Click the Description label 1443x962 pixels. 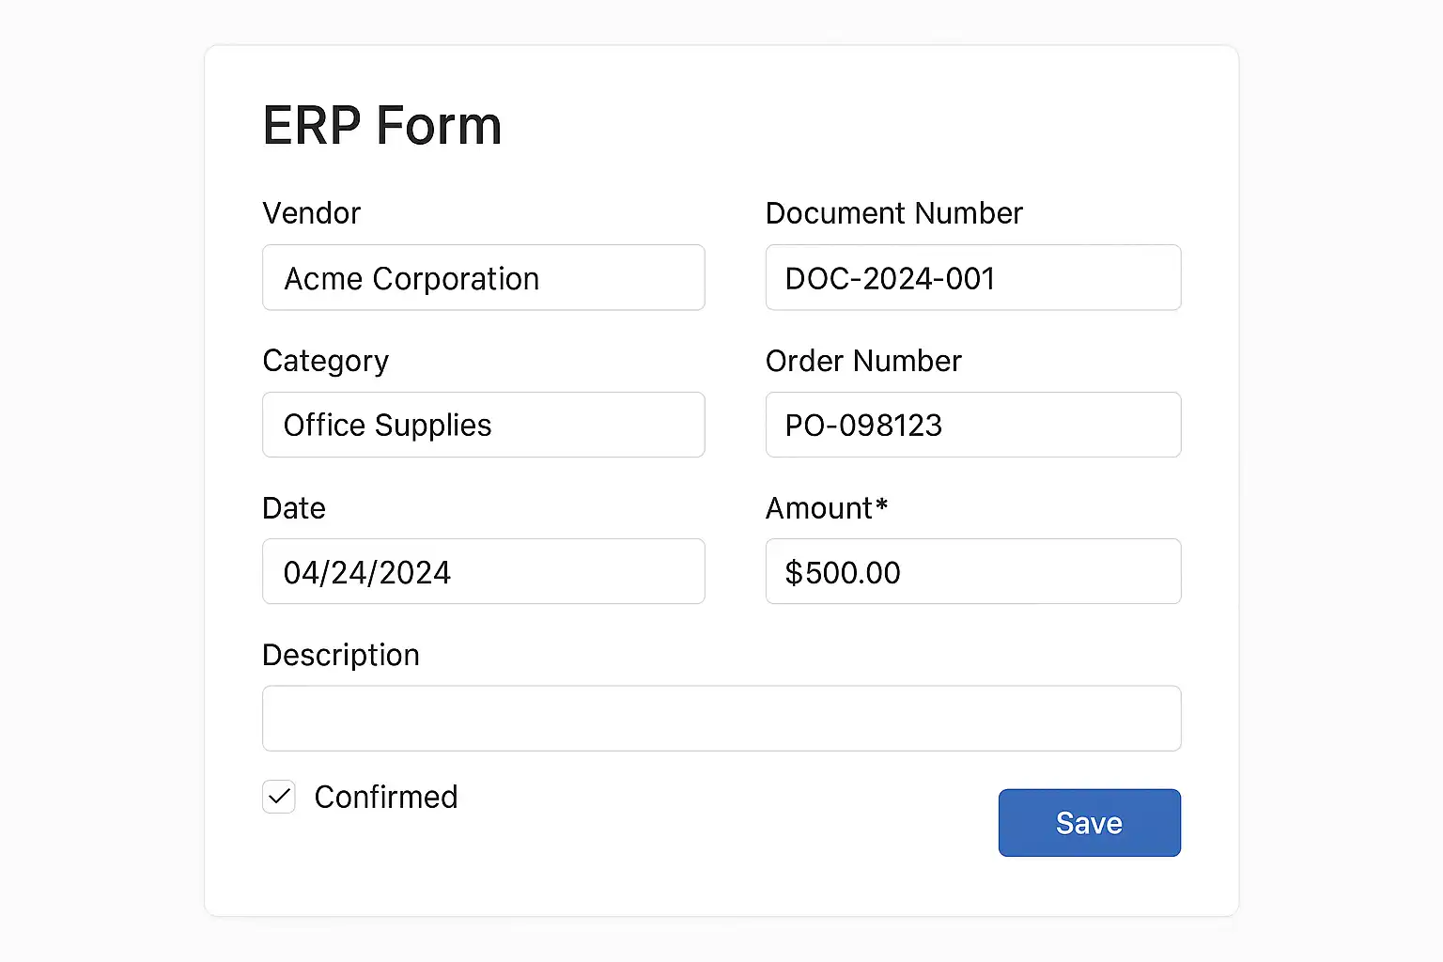pyautogui.click(x=340, y=655)
